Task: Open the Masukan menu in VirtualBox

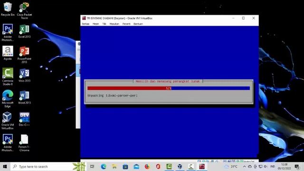Action: click(x=114, y=24)
